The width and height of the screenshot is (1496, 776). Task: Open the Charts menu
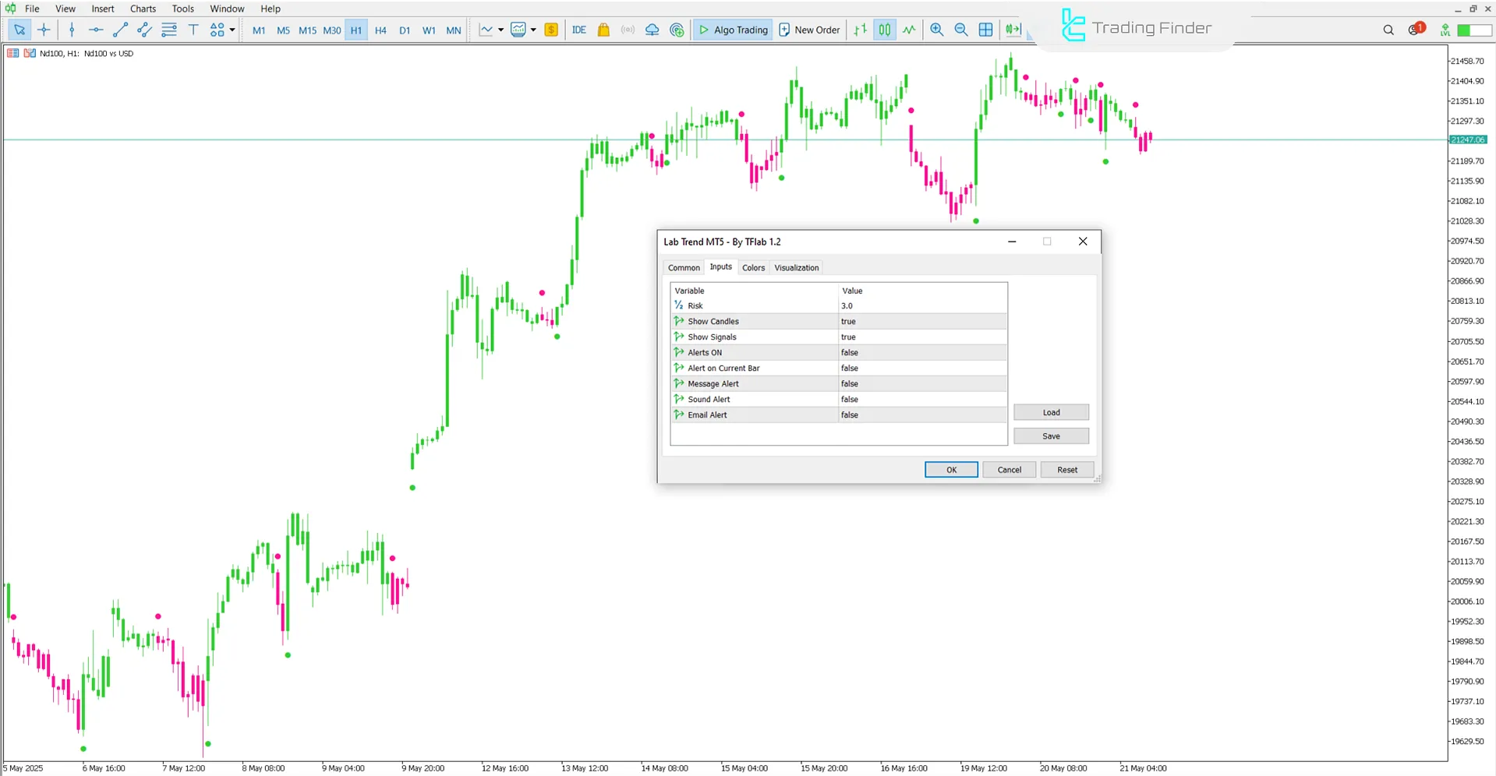pos(142,9)
